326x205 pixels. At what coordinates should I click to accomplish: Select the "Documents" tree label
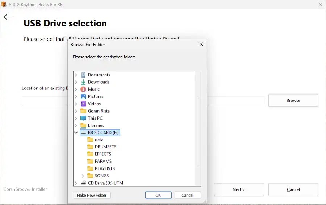[99, 75]
